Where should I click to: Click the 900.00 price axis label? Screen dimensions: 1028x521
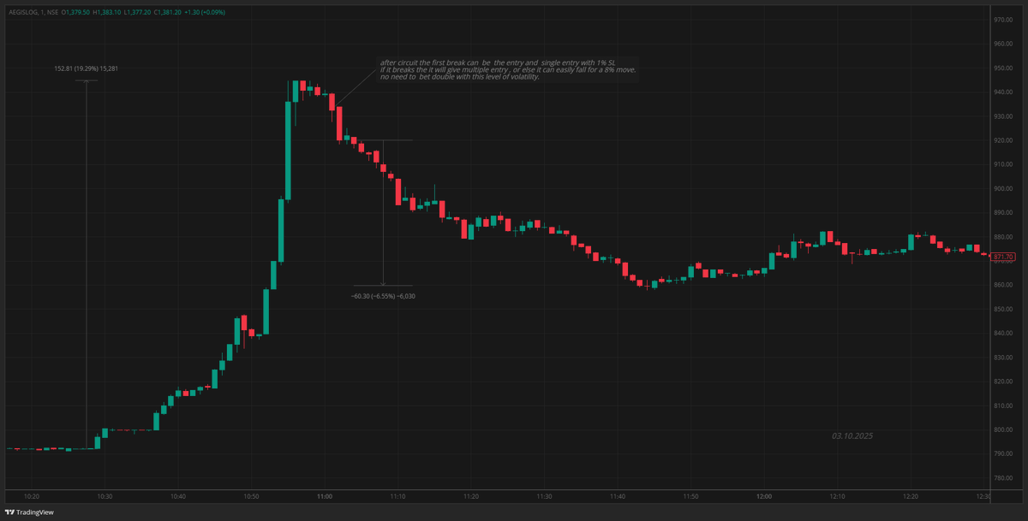[x=1003, y=189]
